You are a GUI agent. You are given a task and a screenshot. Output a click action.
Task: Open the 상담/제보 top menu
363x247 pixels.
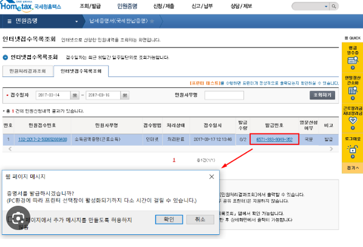241,6
